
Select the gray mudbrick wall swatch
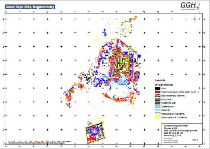tap(157, 103)
